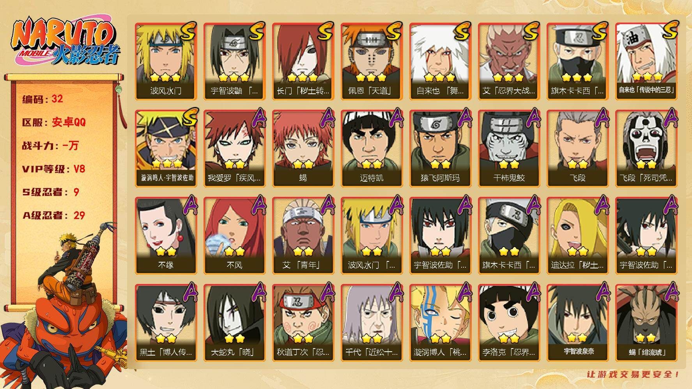Image resolution: width=692 pixels, height=389 pixels.
Task: Click the A rank badge on 飞段
Action: point(602,118)
